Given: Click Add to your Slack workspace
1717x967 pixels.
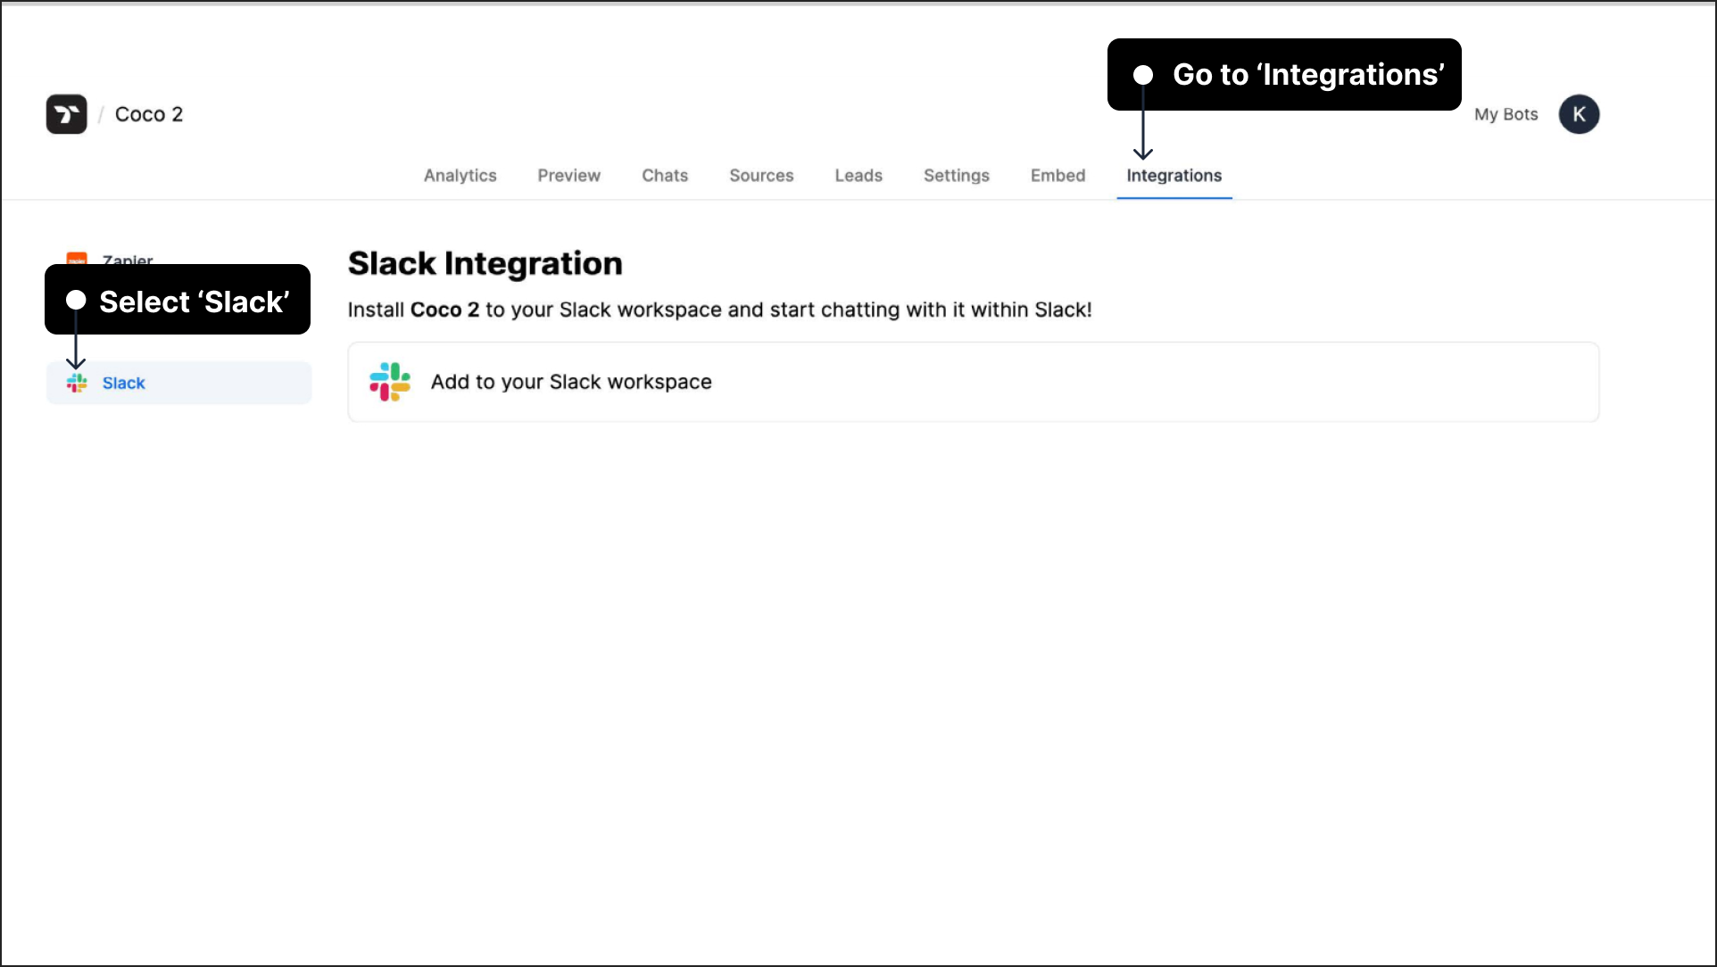Looking at the screenshot, I should tap(974, 382).
